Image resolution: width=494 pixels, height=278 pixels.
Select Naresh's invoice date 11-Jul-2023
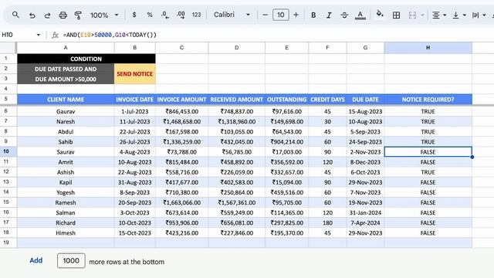tap(134, 121)
